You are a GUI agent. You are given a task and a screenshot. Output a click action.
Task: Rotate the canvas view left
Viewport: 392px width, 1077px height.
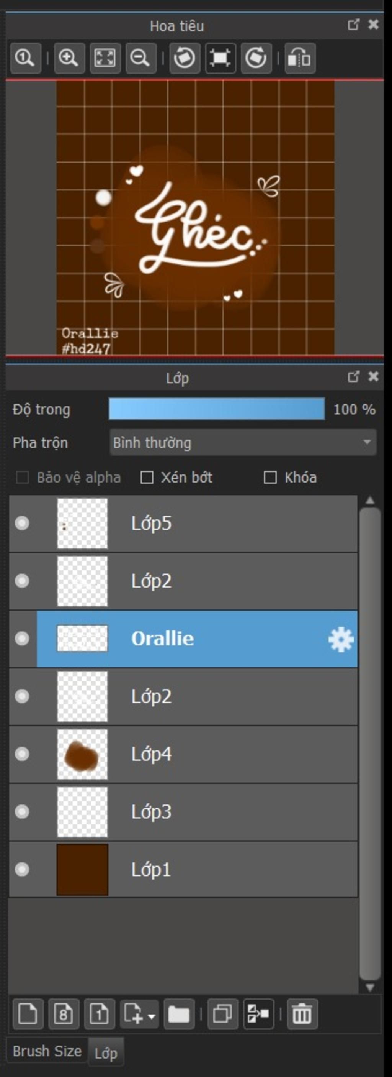click(184, 58)
